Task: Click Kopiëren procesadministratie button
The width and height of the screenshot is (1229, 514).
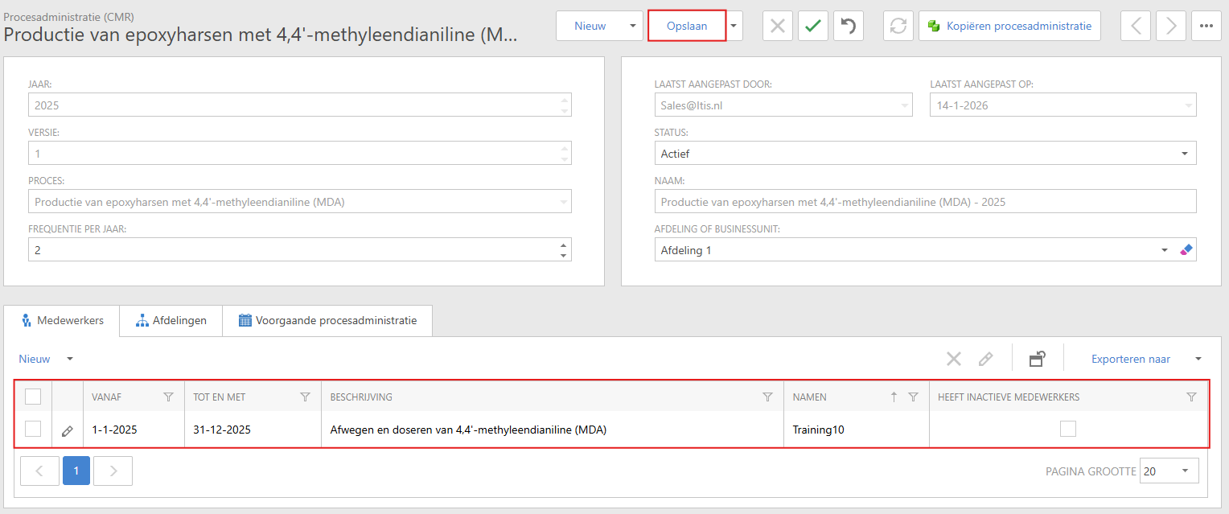Action: click(x=1009, y=26)
